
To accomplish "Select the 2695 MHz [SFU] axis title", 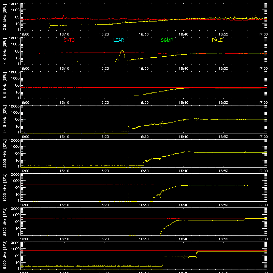I will (x=4, y=153).
